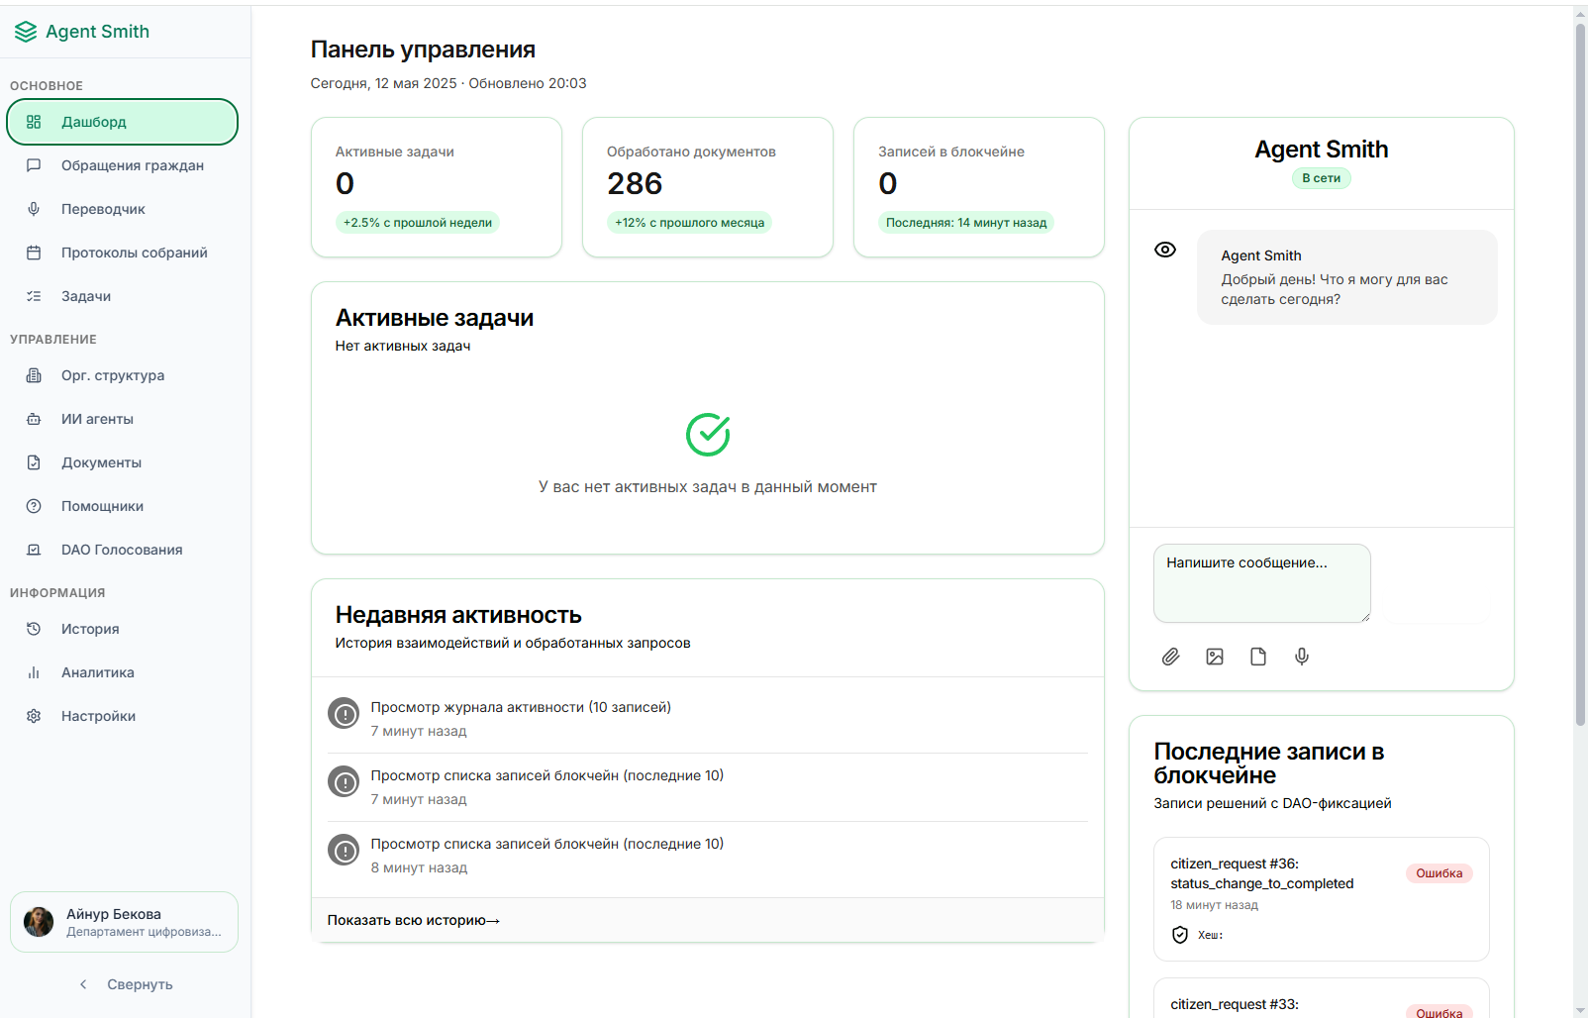Click the shield hash icon in blockchain record

pyautogui.click(x=1180, y=935)
